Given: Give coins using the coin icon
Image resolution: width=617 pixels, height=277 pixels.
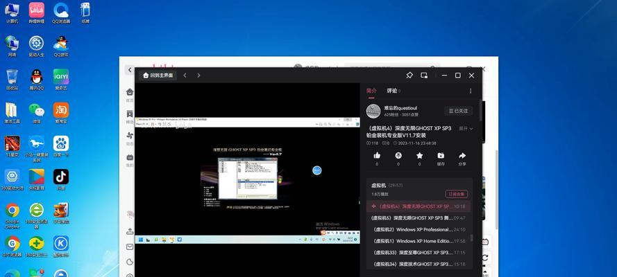Looking at the screenshot, I should point(398,156).
